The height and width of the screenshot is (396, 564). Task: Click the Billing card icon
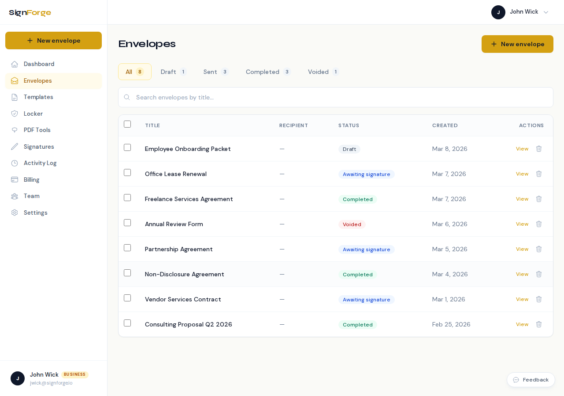(x=15, y=180)
